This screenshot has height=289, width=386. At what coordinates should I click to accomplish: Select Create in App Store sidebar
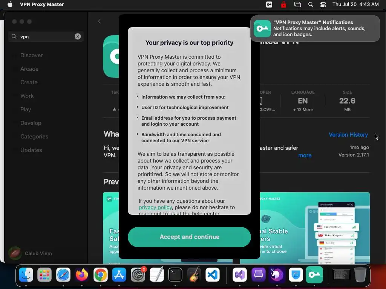click(29, 82)
